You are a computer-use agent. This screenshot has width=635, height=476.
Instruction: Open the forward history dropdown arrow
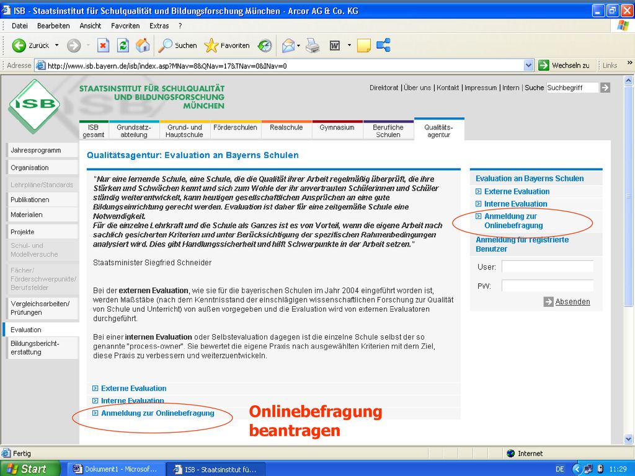click(88, 45)
